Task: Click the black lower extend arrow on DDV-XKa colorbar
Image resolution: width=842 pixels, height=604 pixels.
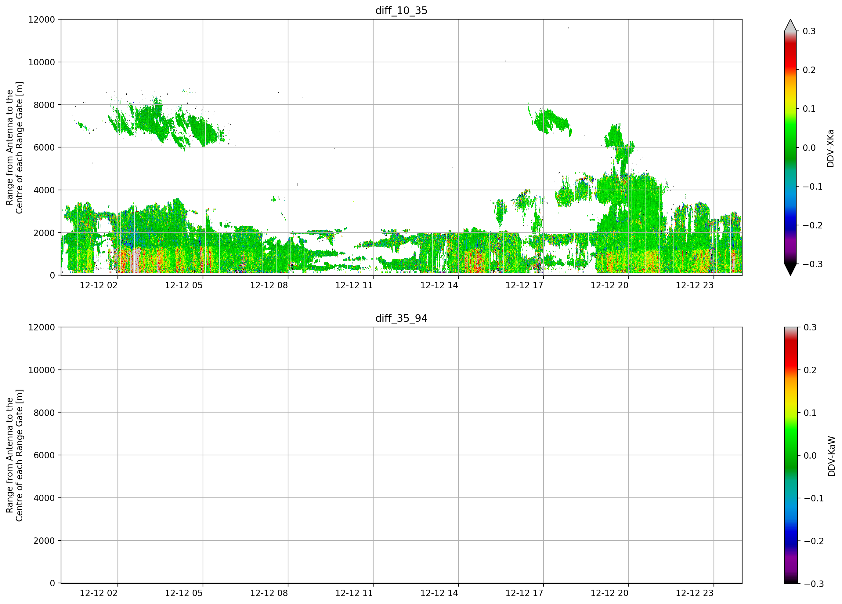Action: tap(790, 270)
